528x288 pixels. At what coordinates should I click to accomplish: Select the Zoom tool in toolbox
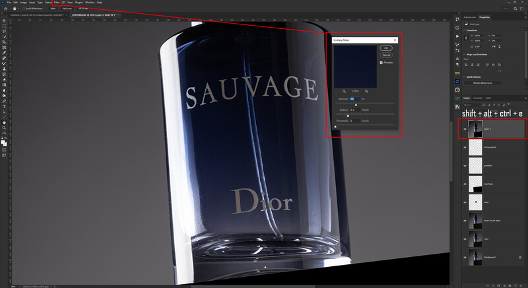[x=5, y=128]
